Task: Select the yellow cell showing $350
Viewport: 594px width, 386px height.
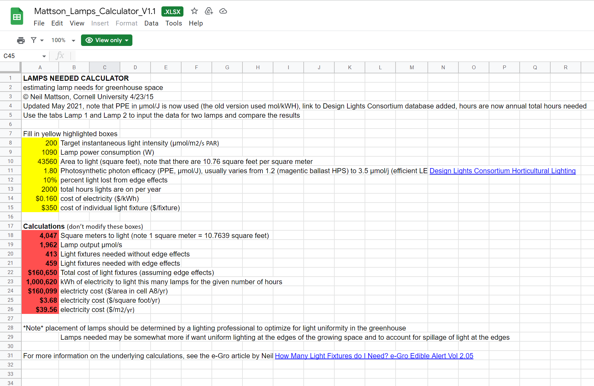Action: (x=40, y=208)
